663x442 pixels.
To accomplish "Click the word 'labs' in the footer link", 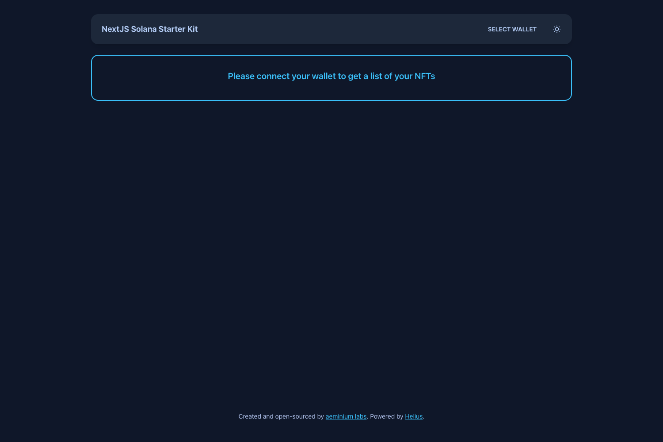I will point(360,416).
